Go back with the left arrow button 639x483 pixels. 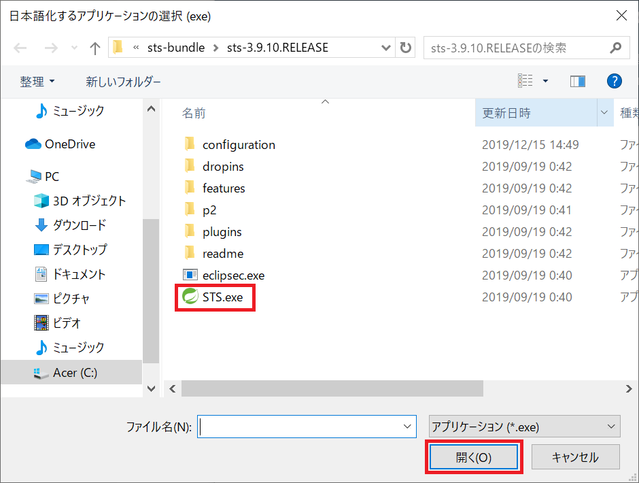point(20,48)
